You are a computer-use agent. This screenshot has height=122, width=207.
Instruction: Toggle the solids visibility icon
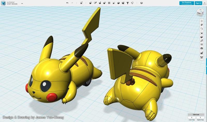202,53
